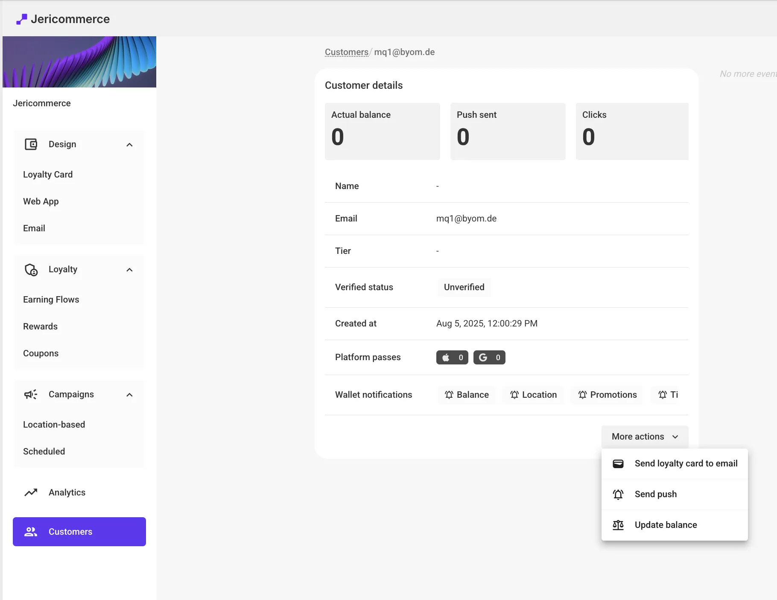Click the Analytics trend line icon
This screenshot has height=600, width=777.
(x=31, y=492)
